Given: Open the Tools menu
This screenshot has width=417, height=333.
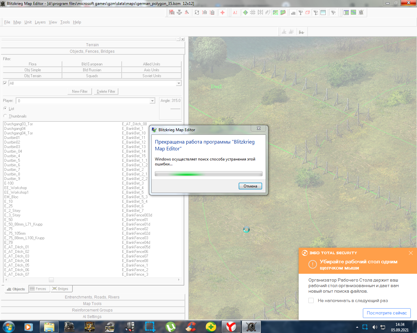Looking at the screenshot, I should 65,22.
